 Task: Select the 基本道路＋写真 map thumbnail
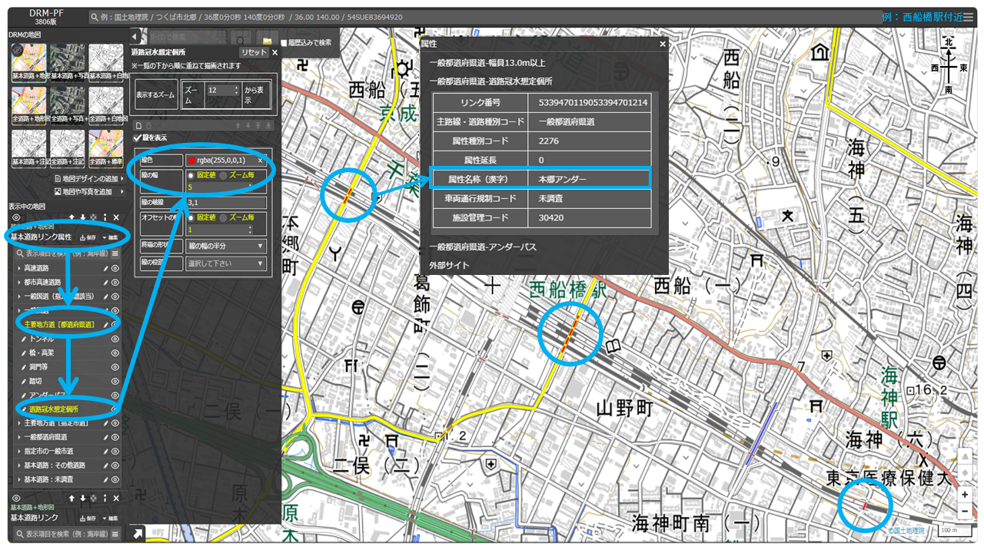67,62
